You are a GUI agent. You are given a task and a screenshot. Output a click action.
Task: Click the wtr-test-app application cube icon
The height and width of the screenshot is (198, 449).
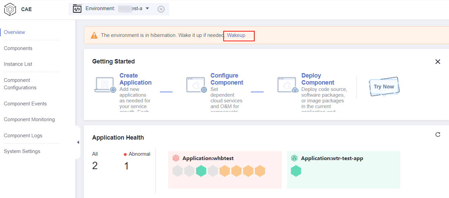pyautogui.click(x=294, y=158)
